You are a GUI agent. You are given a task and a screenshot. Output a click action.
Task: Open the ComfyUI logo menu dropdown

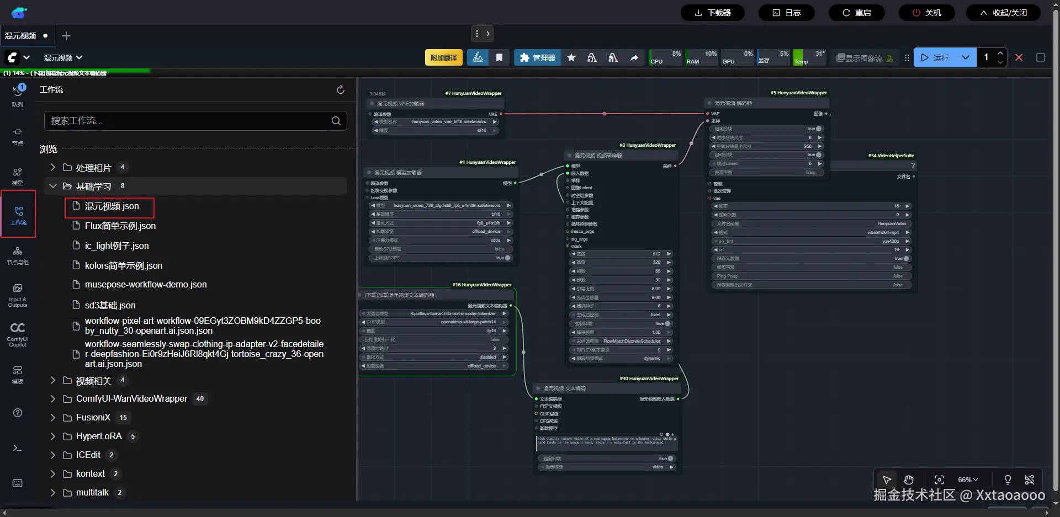[18, 57]
